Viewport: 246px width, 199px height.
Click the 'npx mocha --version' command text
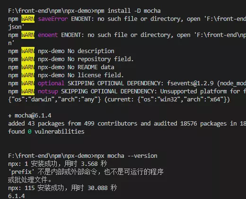126,156
